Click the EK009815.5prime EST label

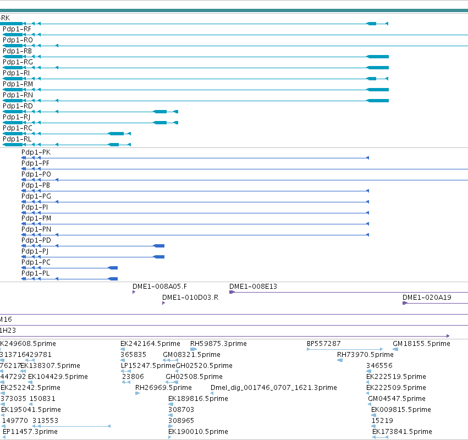click(x=401, y=410)
